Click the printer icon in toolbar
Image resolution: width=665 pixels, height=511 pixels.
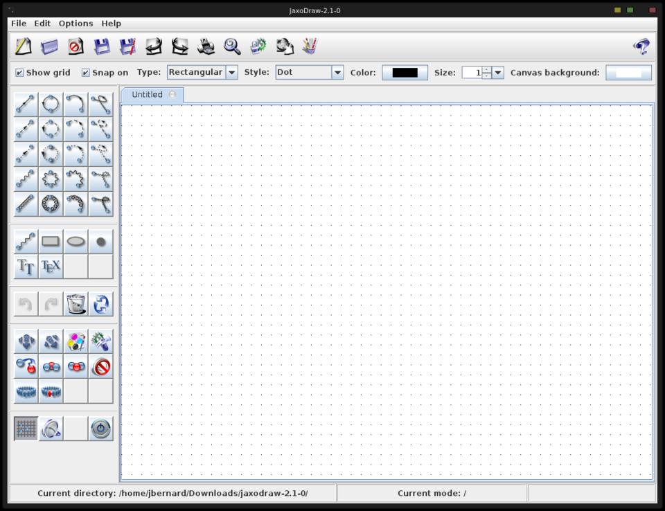206,46
